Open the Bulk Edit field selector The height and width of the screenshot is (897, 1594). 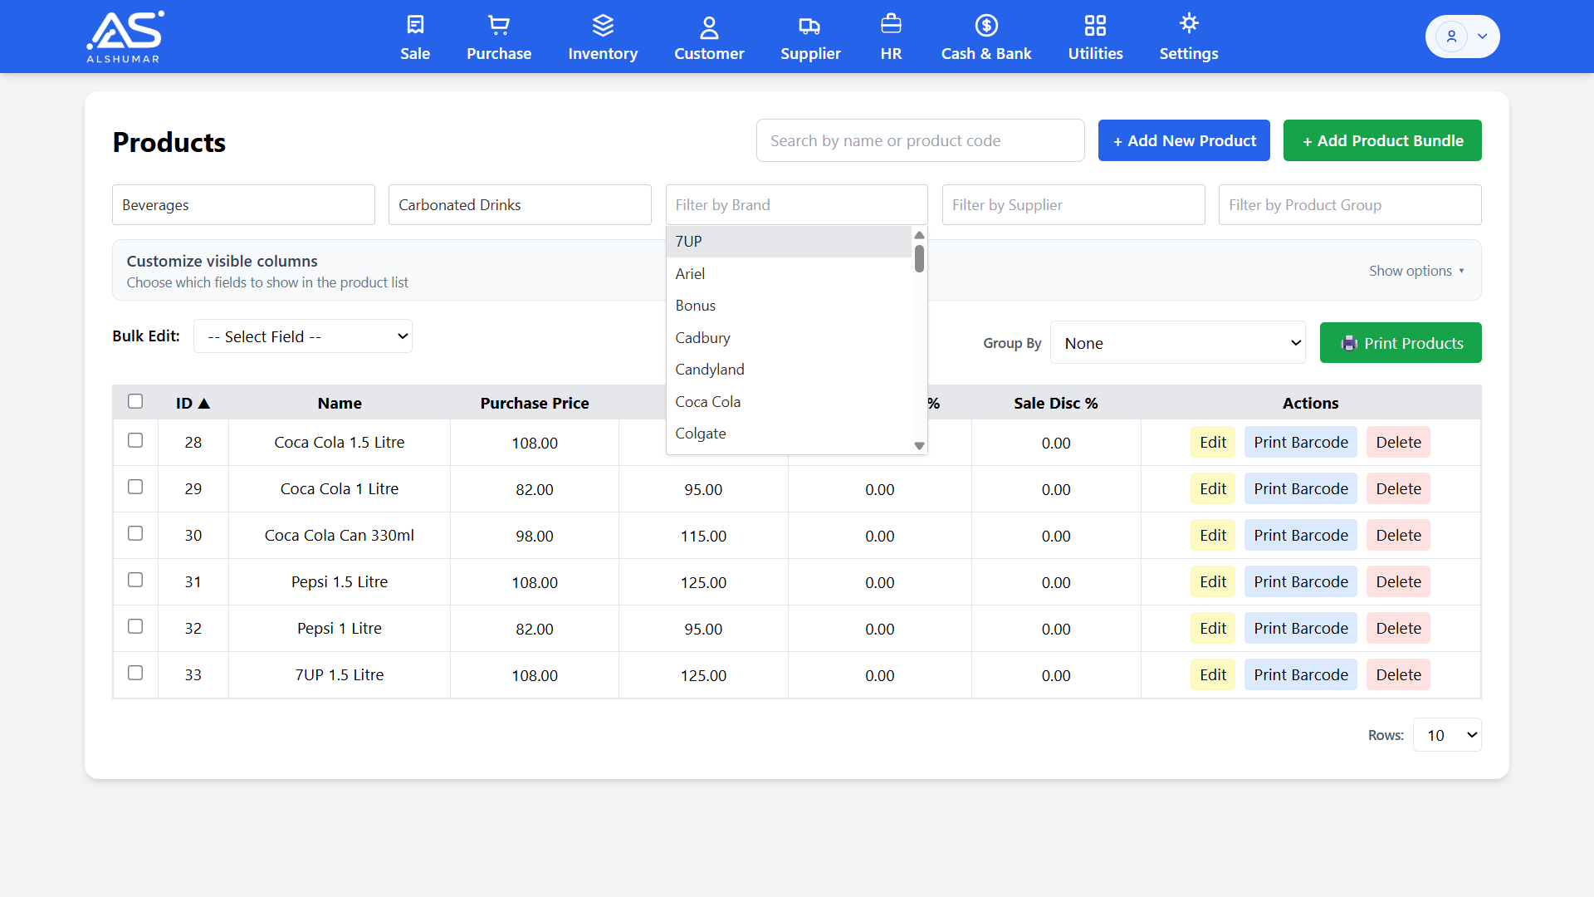click(302, 336)
